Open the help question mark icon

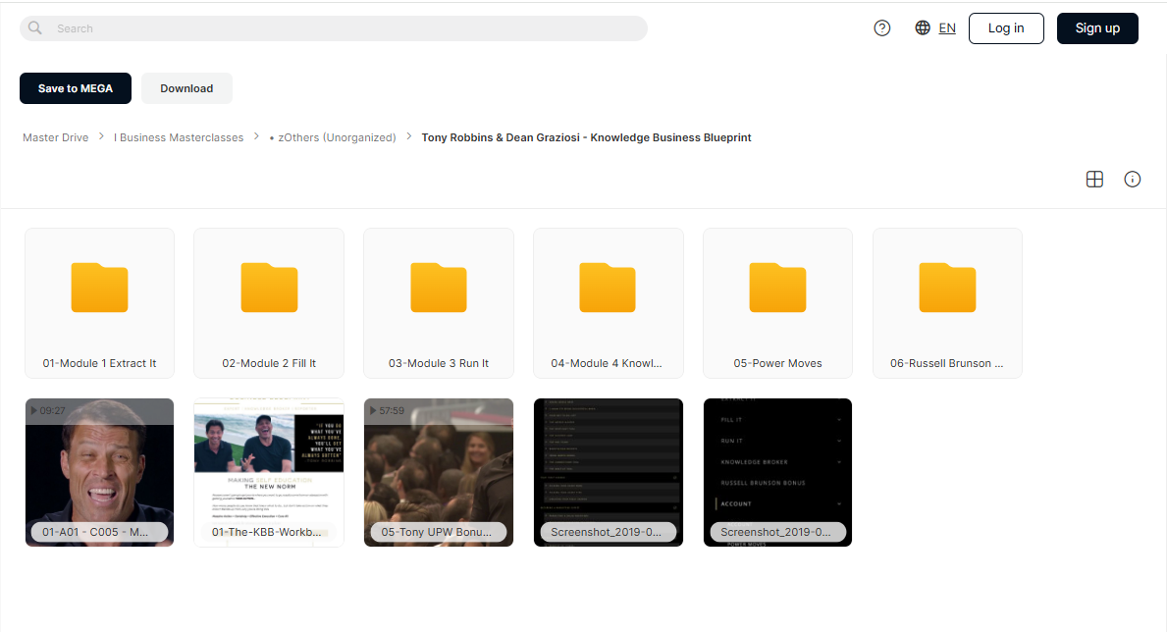[x=882, y=28]
